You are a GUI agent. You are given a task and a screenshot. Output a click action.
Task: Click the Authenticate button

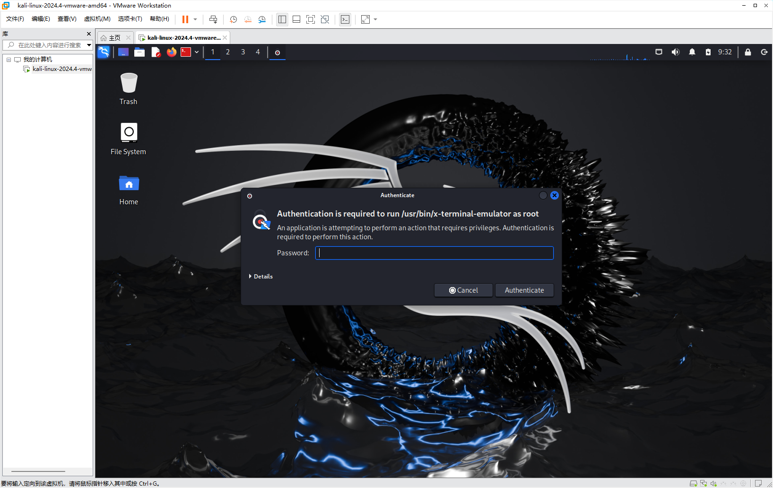524,290
